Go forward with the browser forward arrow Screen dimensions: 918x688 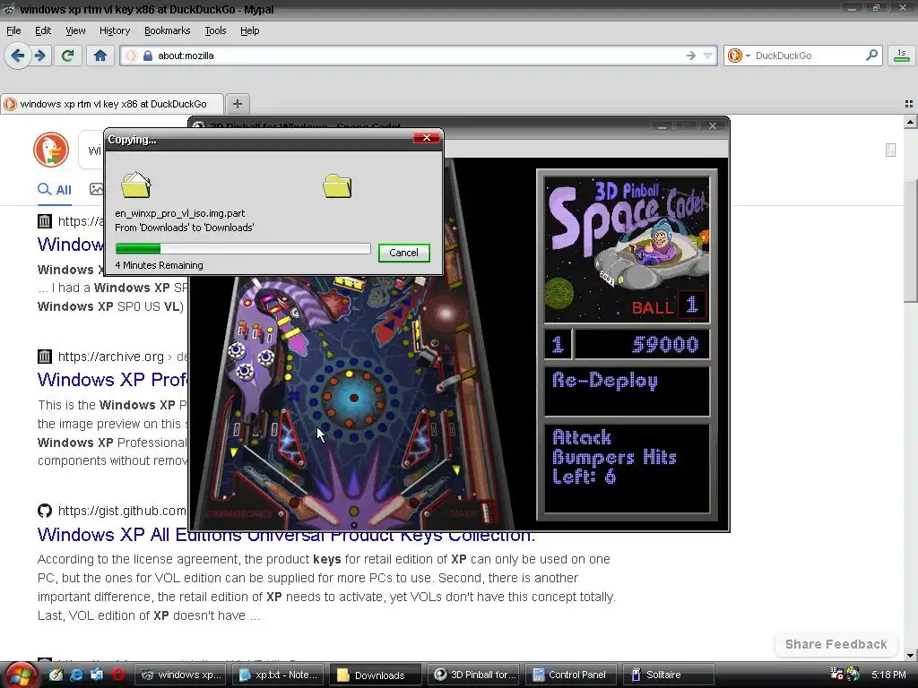[x=39, y=56]
